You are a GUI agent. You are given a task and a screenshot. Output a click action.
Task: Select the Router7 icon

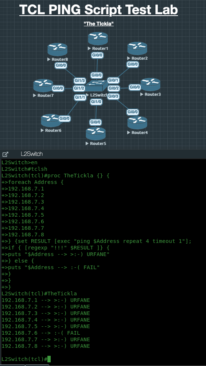(x=43, y=86)
